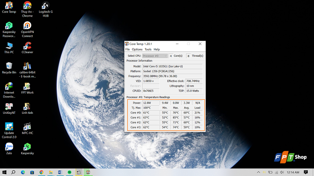Show hidden tray icons chevron
The image size is (314, 176).
coord(259,172)
